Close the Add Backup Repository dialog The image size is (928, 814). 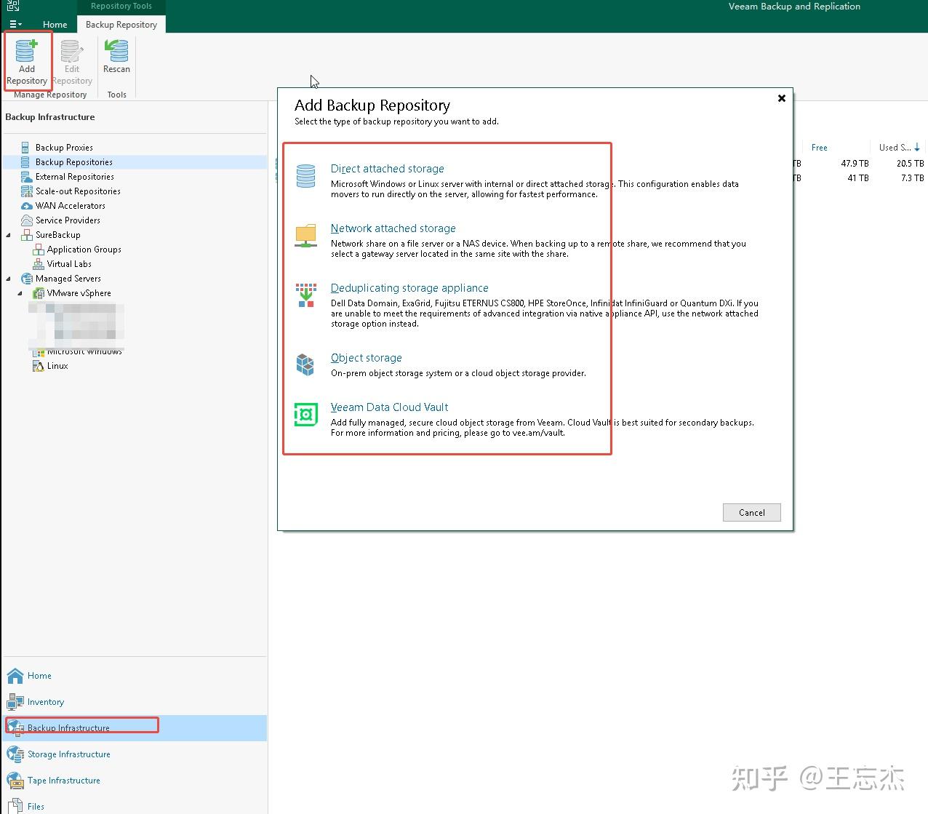782,98
